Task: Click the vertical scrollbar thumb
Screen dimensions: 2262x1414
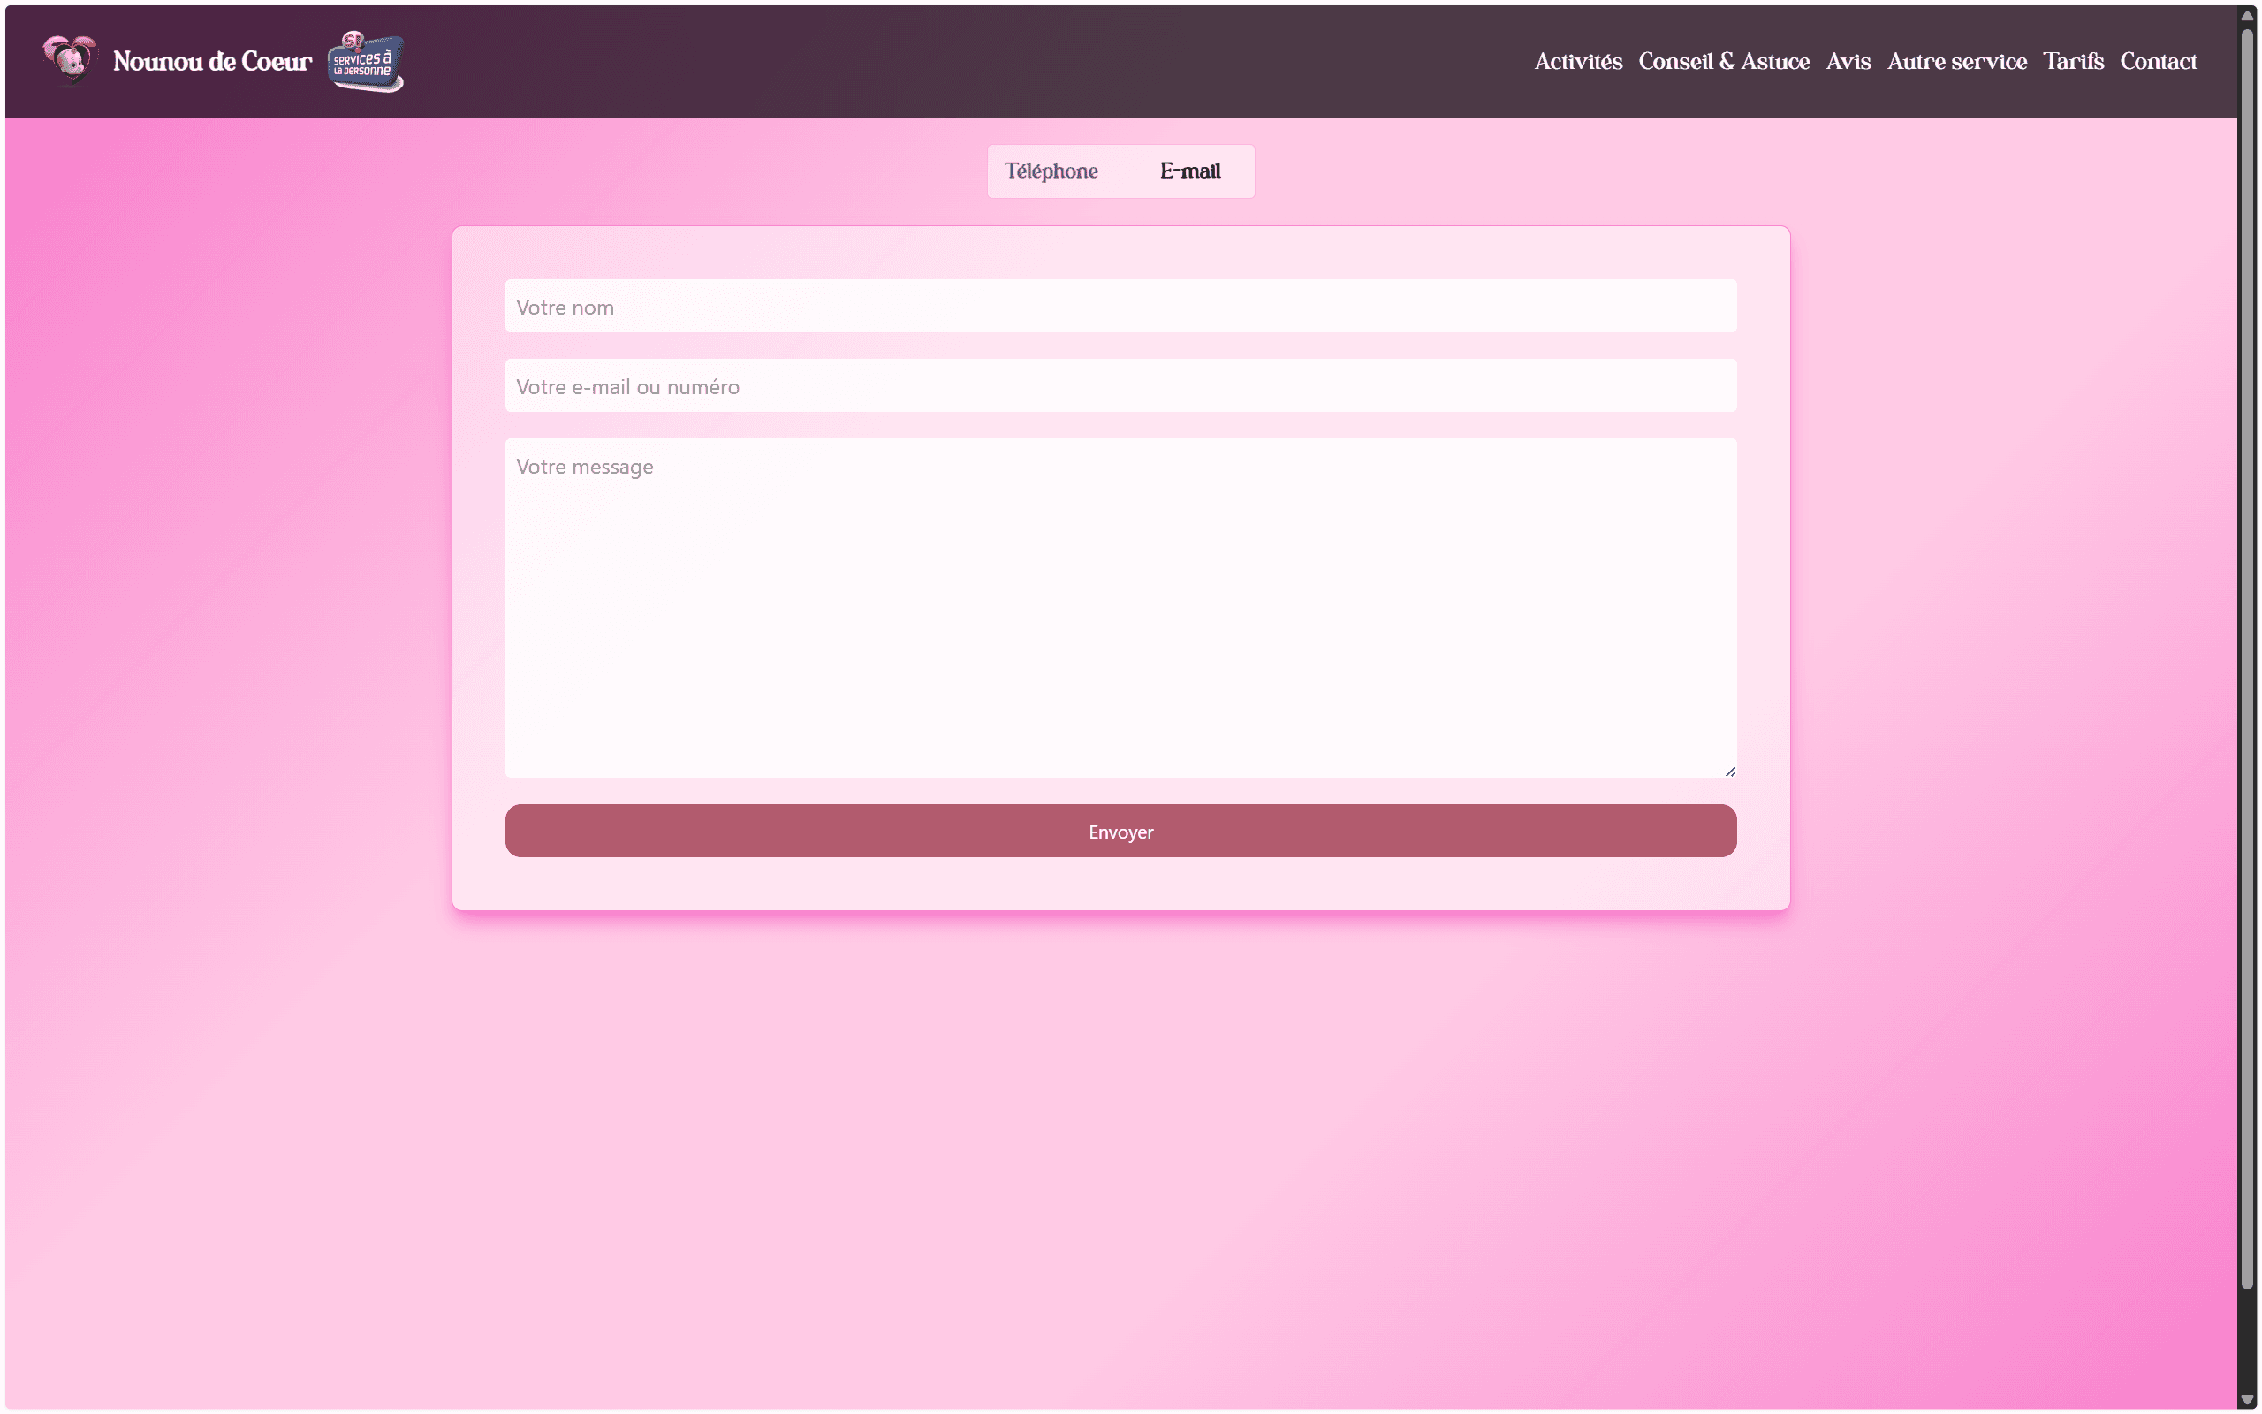Action: (2247, 655)
